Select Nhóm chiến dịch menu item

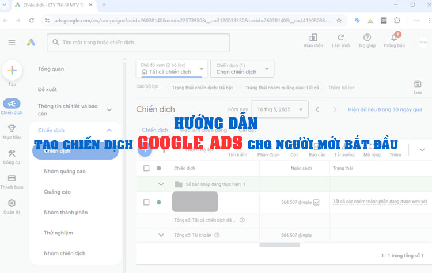click(x=65, y=253)
